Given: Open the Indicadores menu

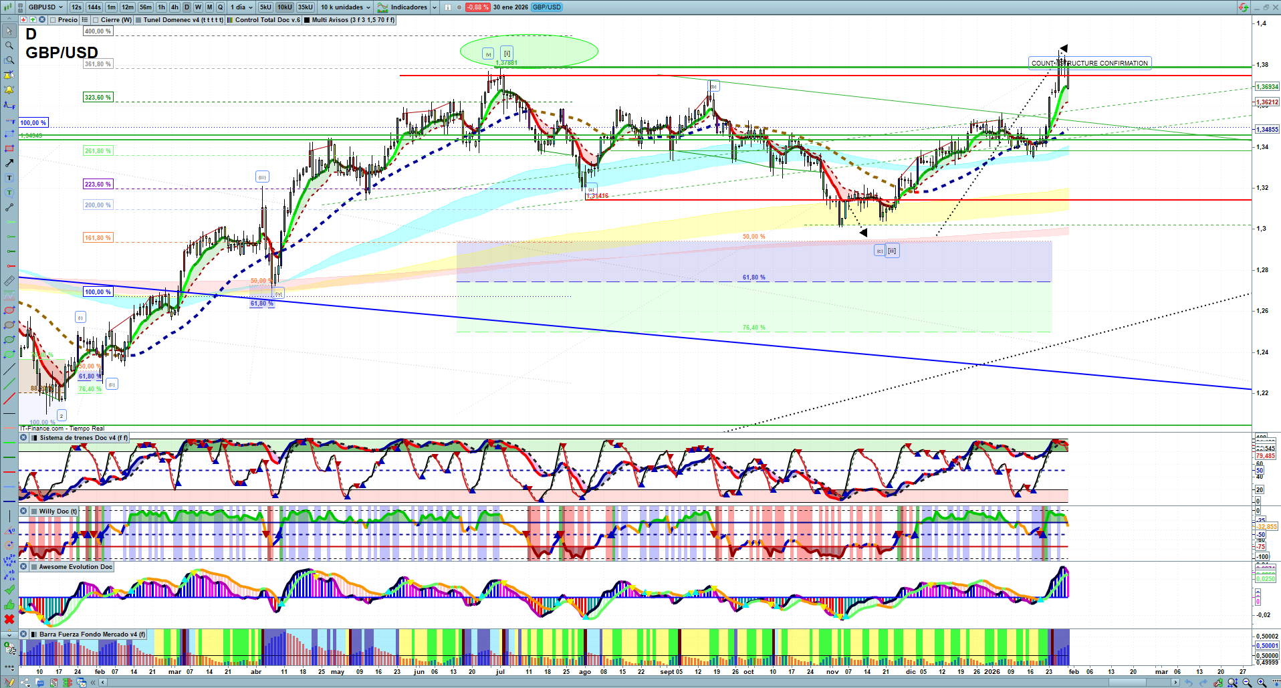Looking at the screenshot, I should point(408,7).
